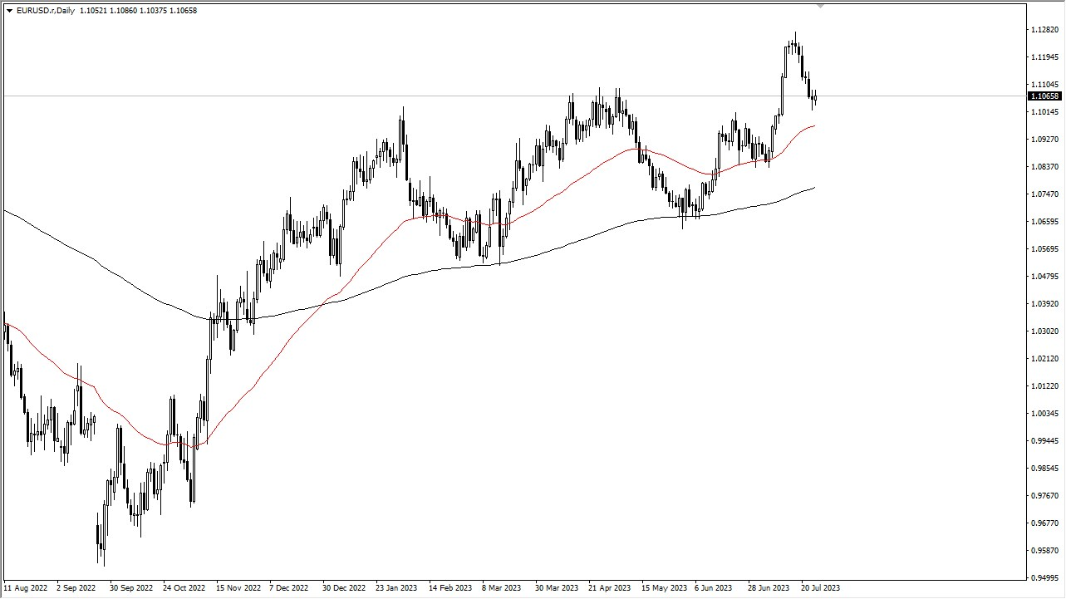Click the 1.11045 price axis label
The height and width of the screenshot is (599, 1066).
pos(1044,85)
